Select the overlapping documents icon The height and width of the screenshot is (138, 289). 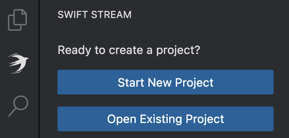18,20
